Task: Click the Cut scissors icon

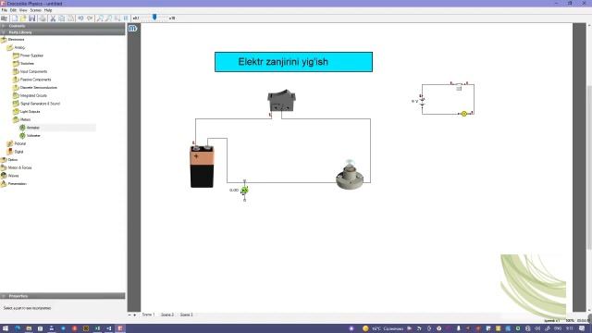Action: coord(53,18)
